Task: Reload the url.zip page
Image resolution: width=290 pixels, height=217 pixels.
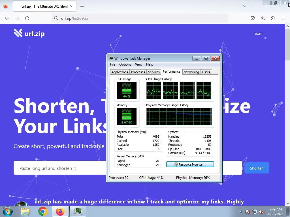Action: click(27, 18)
